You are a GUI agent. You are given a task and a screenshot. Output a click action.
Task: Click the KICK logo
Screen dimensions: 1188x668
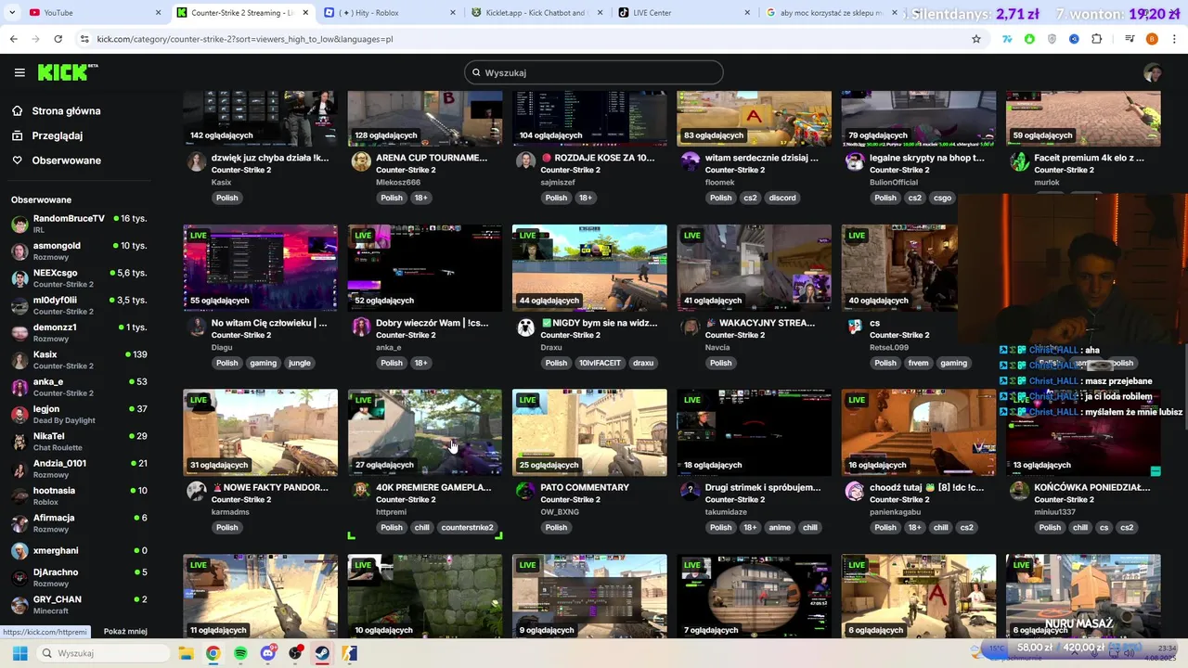click(x=68, y=72)
